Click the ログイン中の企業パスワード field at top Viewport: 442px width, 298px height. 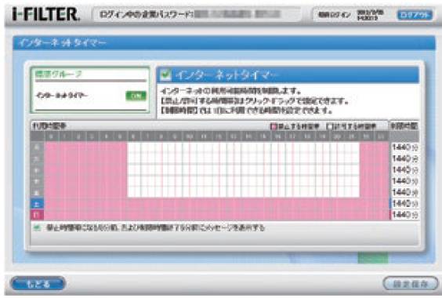(x=197, y=14)
